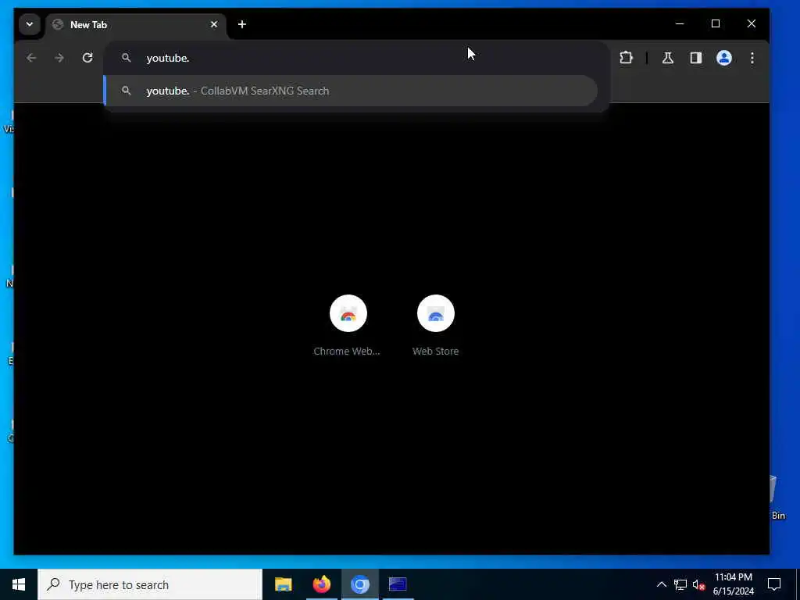
Task: Open Chrome Labs flask icon
Action: (x=668, y=58)
